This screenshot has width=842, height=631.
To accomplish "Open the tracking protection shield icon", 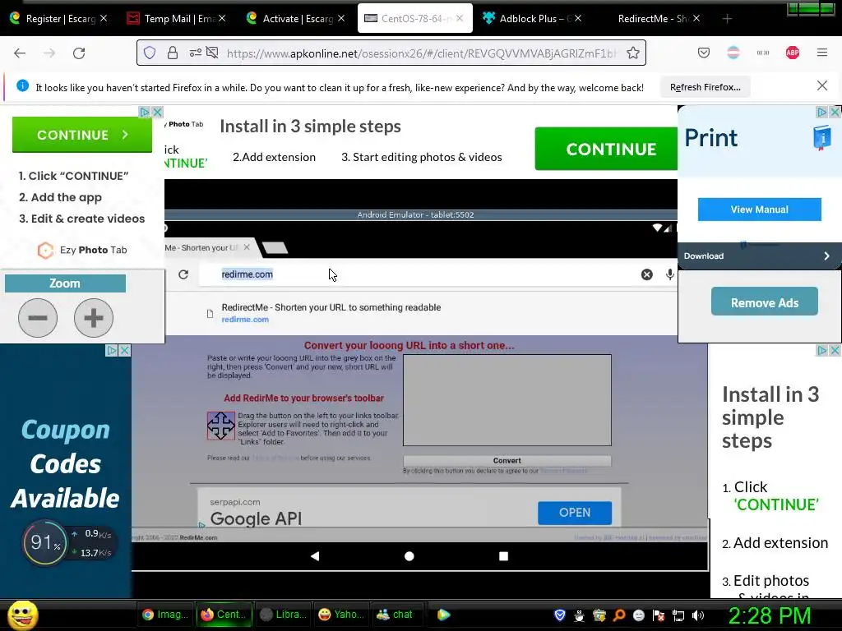I will point(150,53).
